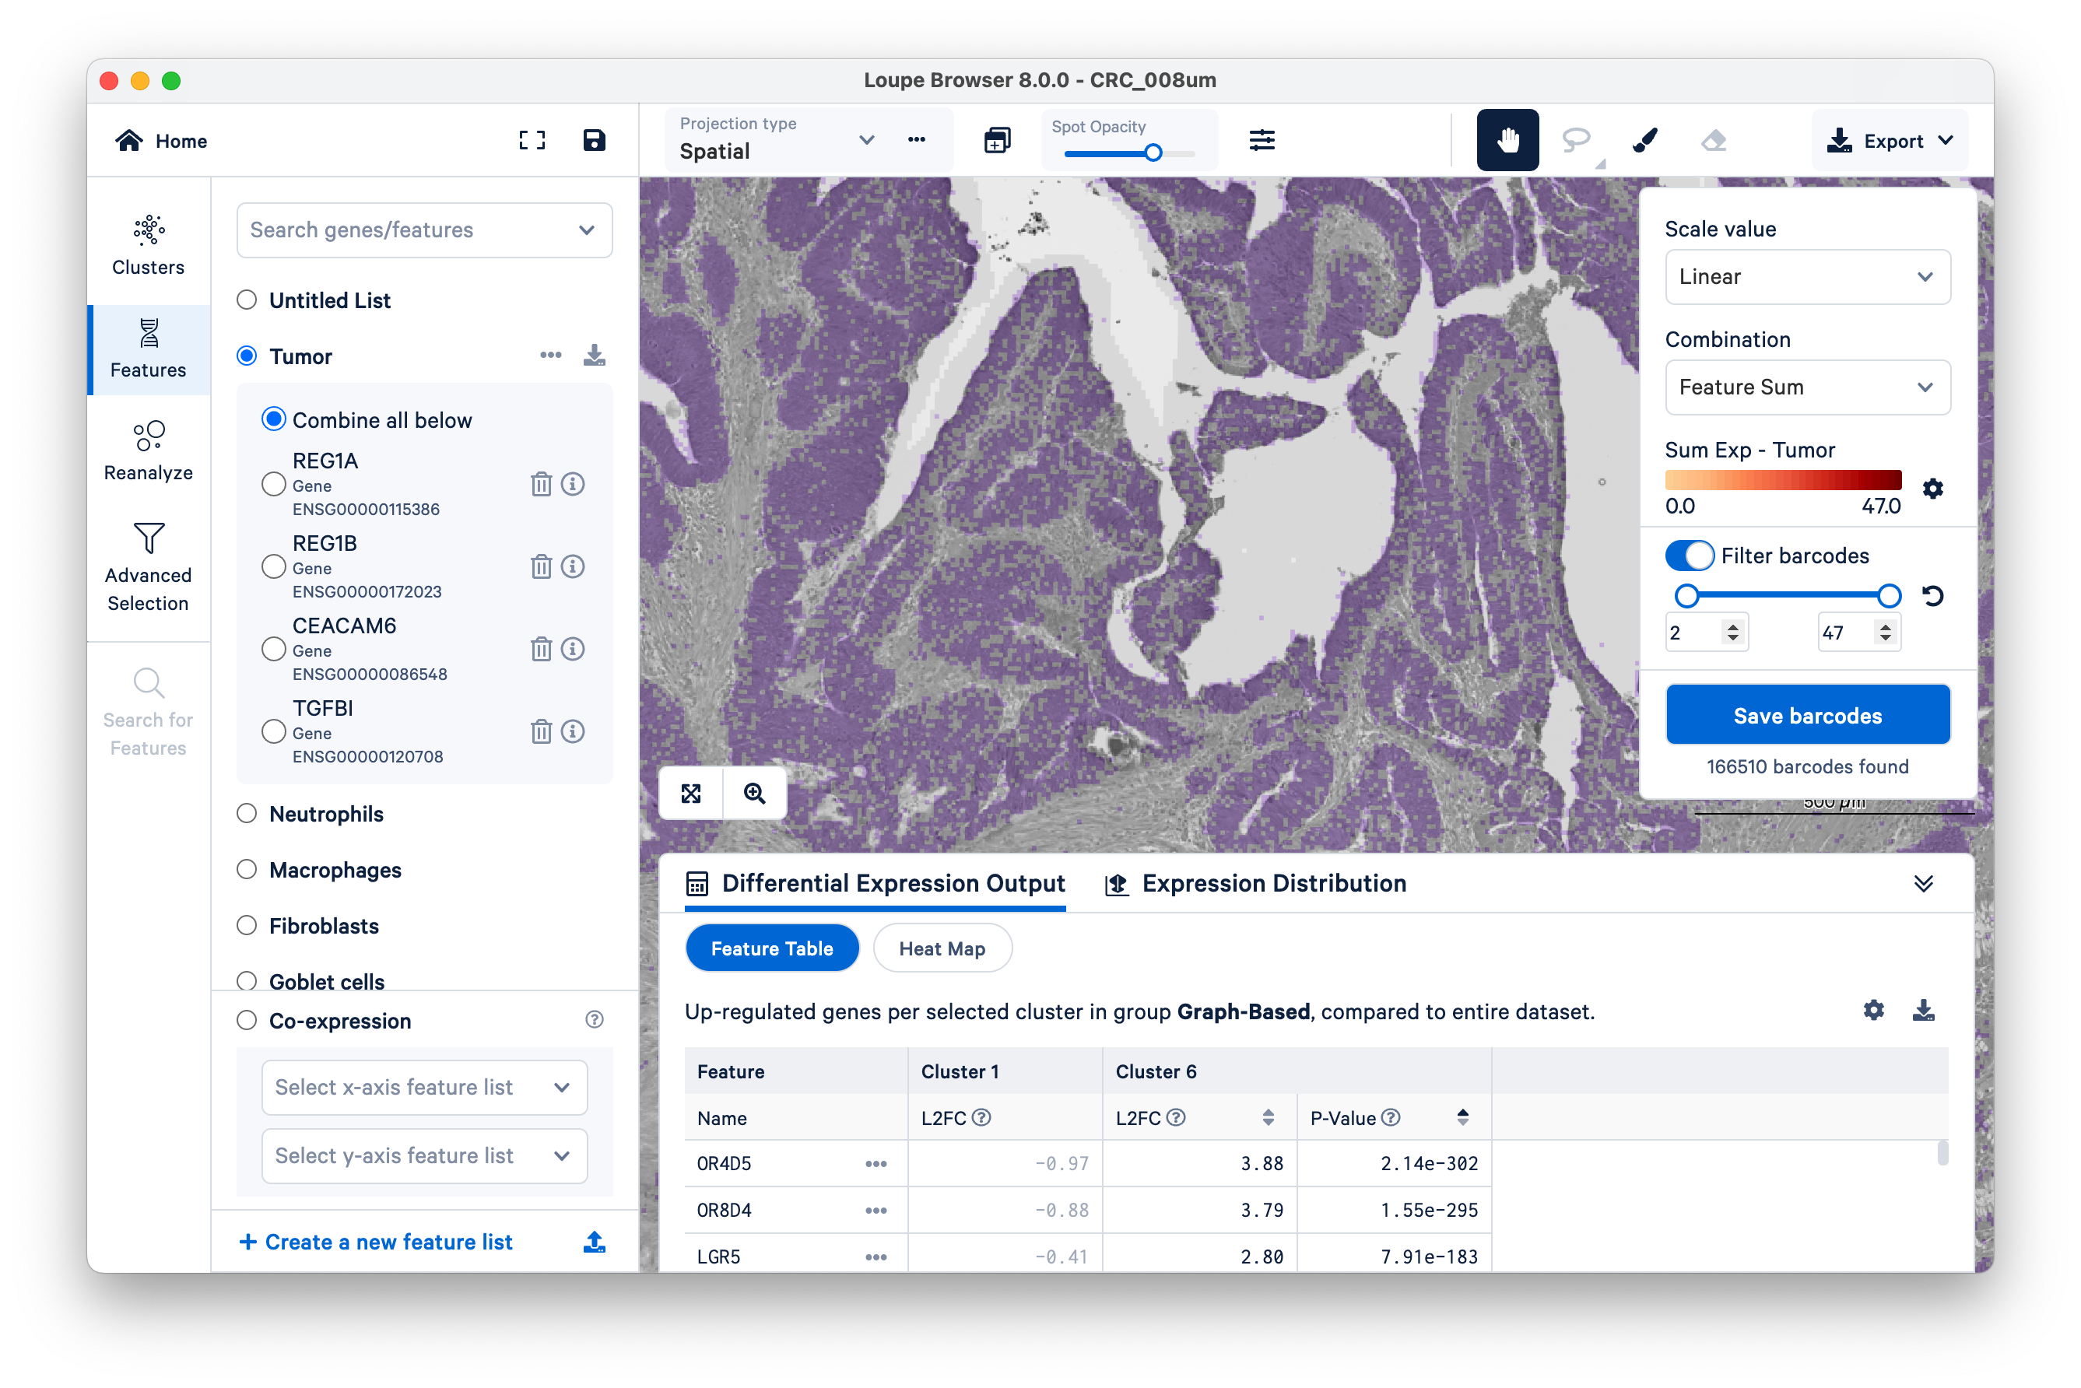Select the paintbrush tool

[x=1644, y=140]
